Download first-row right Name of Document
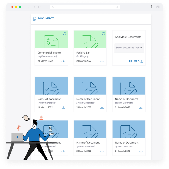This screenshot has width=169, height=169. coord(141,107)
